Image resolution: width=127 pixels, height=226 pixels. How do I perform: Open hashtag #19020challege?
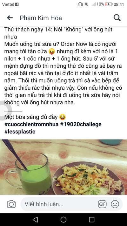coord(81,124)
